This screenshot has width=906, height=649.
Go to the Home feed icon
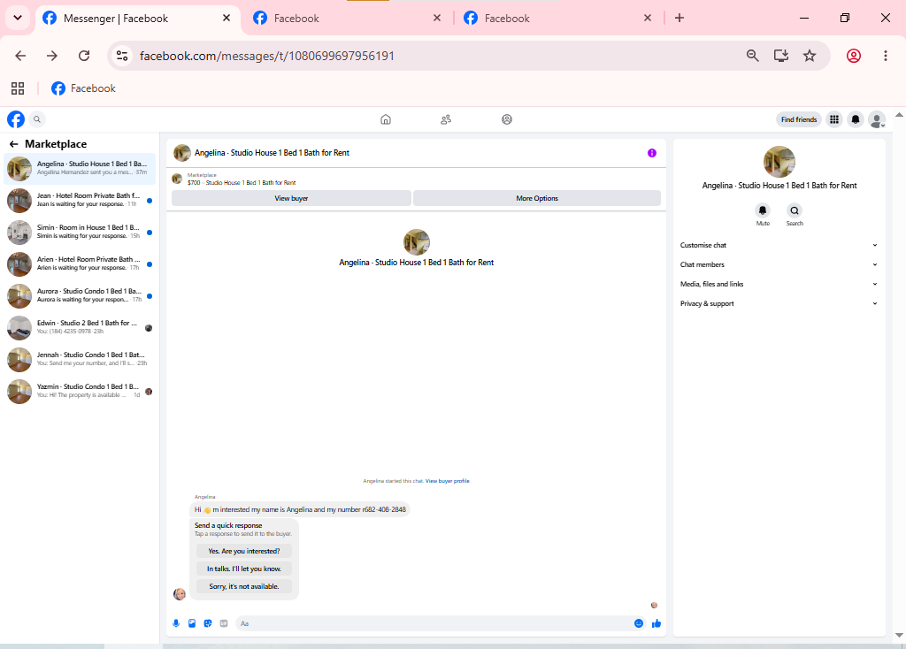click(386, 119)
